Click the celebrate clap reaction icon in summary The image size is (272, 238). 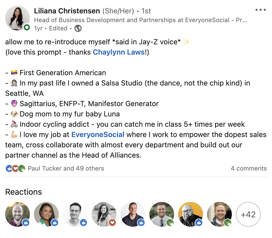point(22,169)
